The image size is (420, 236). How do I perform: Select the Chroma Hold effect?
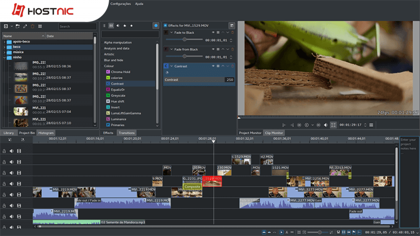(x=120, y=72)
